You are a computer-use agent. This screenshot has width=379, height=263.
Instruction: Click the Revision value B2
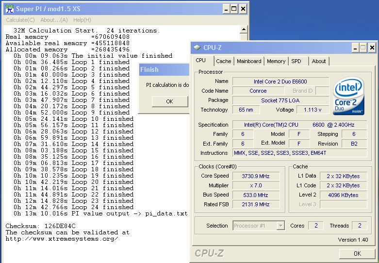click(x=354, y=144)
